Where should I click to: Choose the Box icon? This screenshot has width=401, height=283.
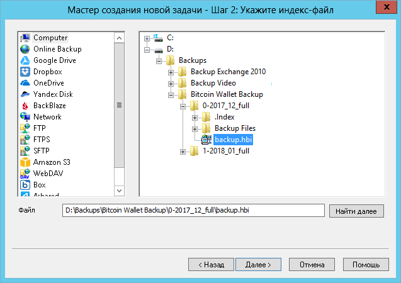pyautogui.click(x=25, y=185)
